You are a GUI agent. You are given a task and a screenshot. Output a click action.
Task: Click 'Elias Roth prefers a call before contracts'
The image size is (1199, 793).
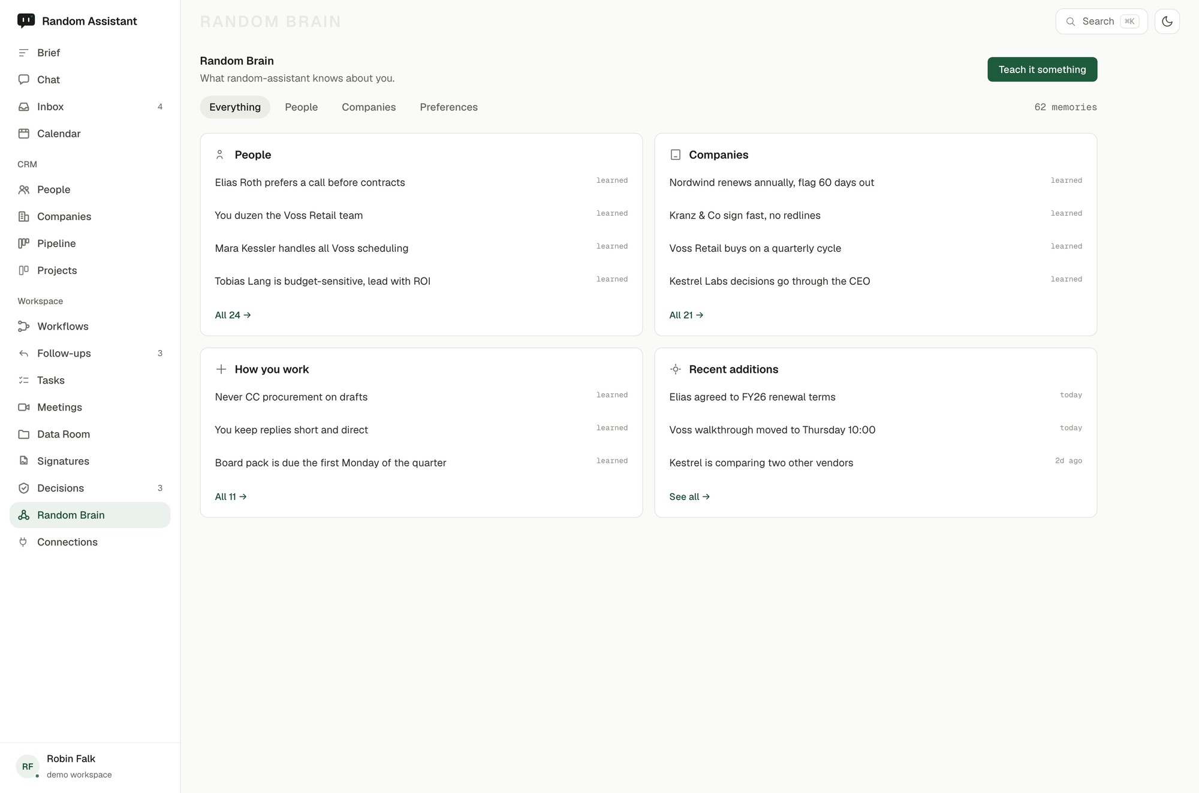click(310, 183)
